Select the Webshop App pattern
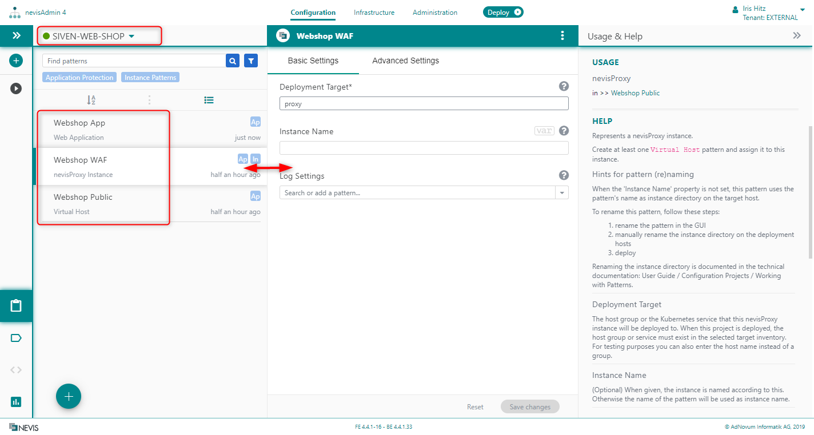 [x=150, y=130]
